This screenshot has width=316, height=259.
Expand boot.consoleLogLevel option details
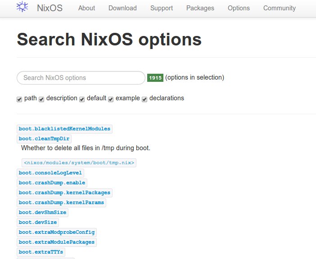(50, 173)
